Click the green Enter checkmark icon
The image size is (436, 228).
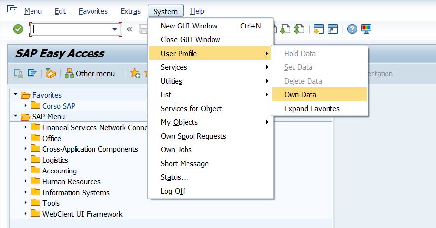[18, 29]
